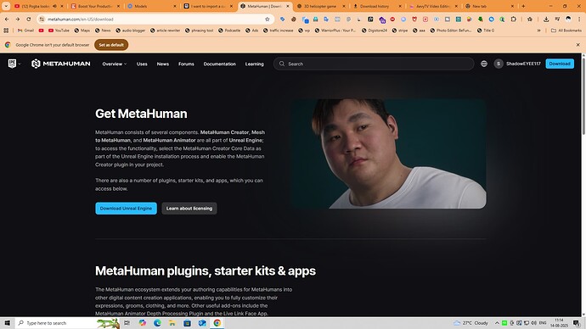Click the browser address bar URL
This screenshot has width=586, height=329.
click(x=81, y=19)
